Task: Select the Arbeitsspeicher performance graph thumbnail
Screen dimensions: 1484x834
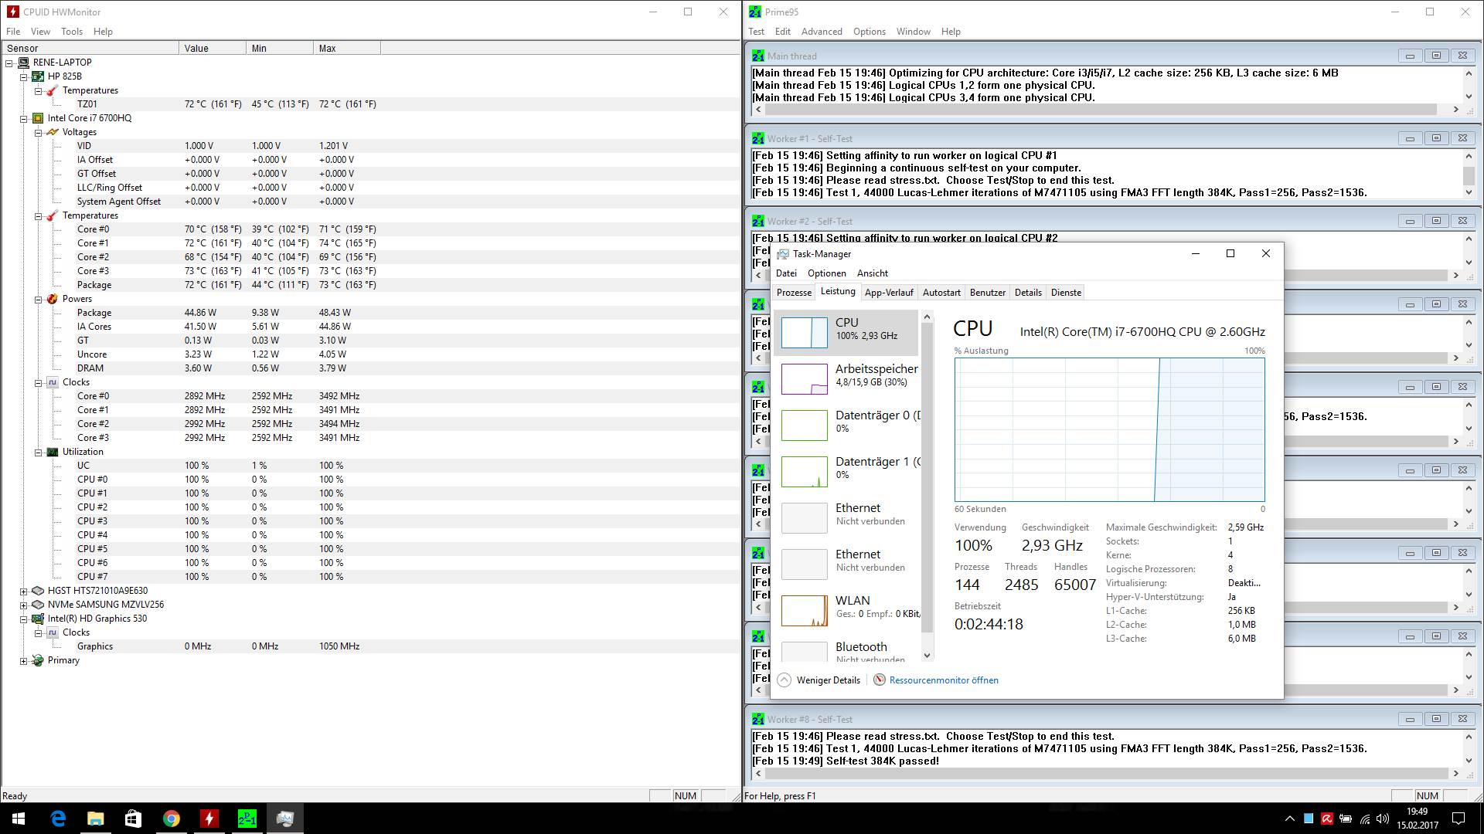Action: tap(804, 379)
